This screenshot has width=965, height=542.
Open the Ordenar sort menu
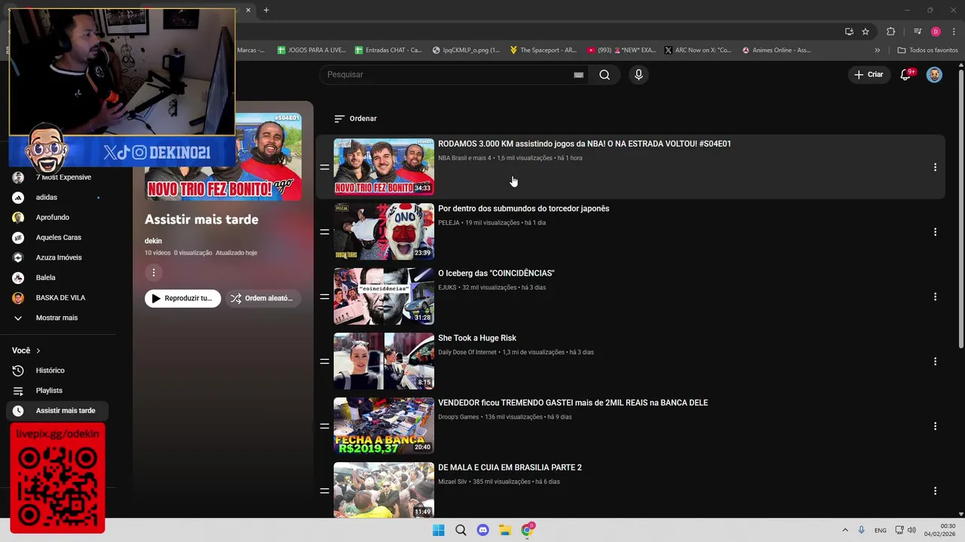(355, 118)
